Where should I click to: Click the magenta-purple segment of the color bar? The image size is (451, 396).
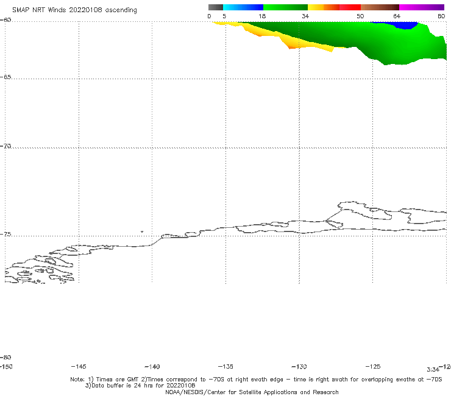[422, 7]
